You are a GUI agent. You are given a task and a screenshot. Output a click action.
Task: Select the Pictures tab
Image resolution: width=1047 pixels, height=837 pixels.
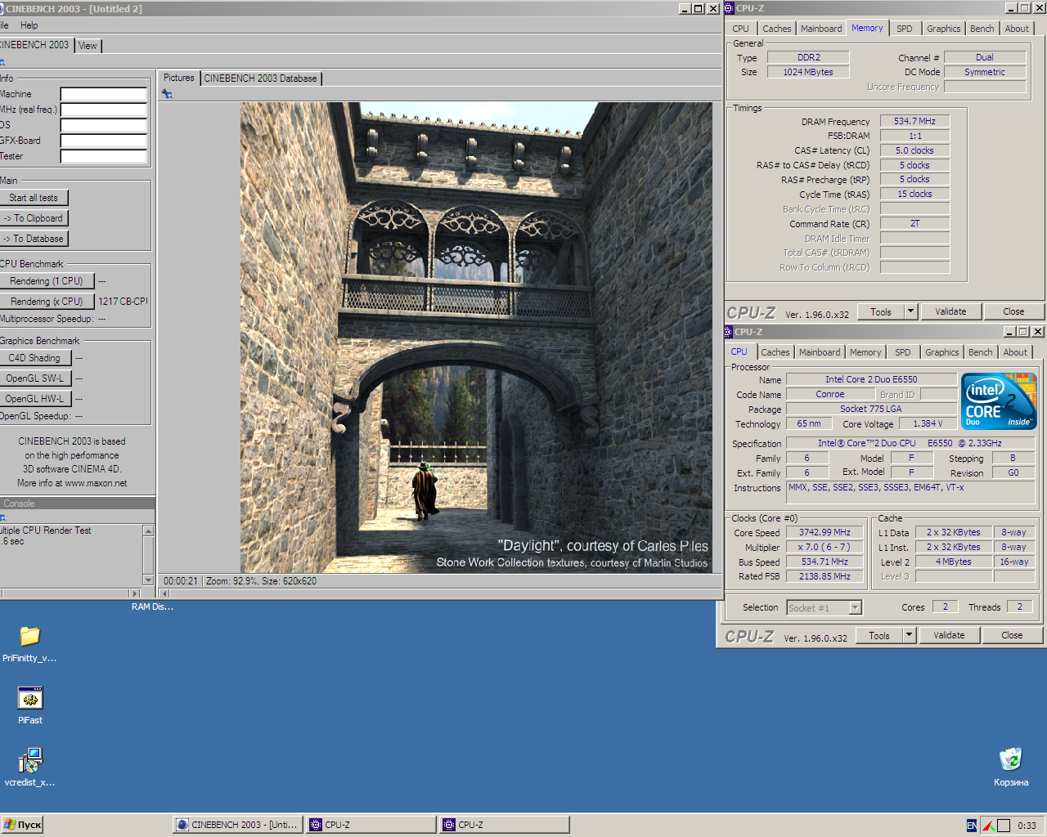(179, 78)
